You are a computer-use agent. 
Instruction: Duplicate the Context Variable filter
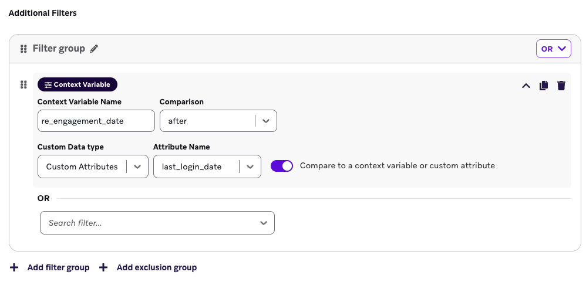point(544,86)
